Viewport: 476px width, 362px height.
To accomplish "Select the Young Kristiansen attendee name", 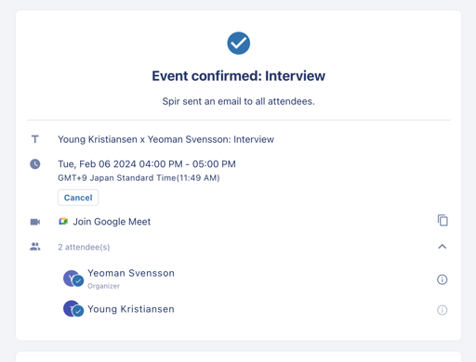I will tap(131, 309).
